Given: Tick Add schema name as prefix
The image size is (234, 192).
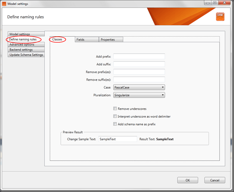Looking at the screenshot, I should click(115, 124).
